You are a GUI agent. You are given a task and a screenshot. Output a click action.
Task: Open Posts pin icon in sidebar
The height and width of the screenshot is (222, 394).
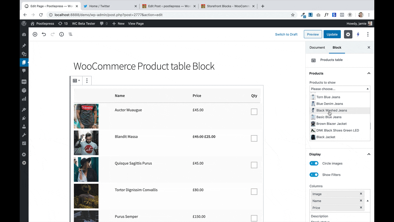coord(24,46)
